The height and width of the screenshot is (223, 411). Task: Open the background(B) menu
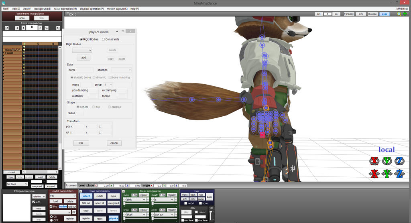[43, 9]
